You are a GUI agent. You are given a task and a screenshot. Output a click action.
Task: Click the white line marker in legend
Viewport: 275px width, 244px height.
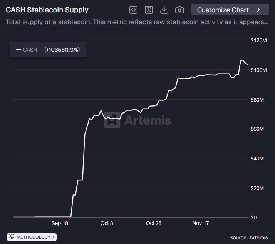[18, 50]
